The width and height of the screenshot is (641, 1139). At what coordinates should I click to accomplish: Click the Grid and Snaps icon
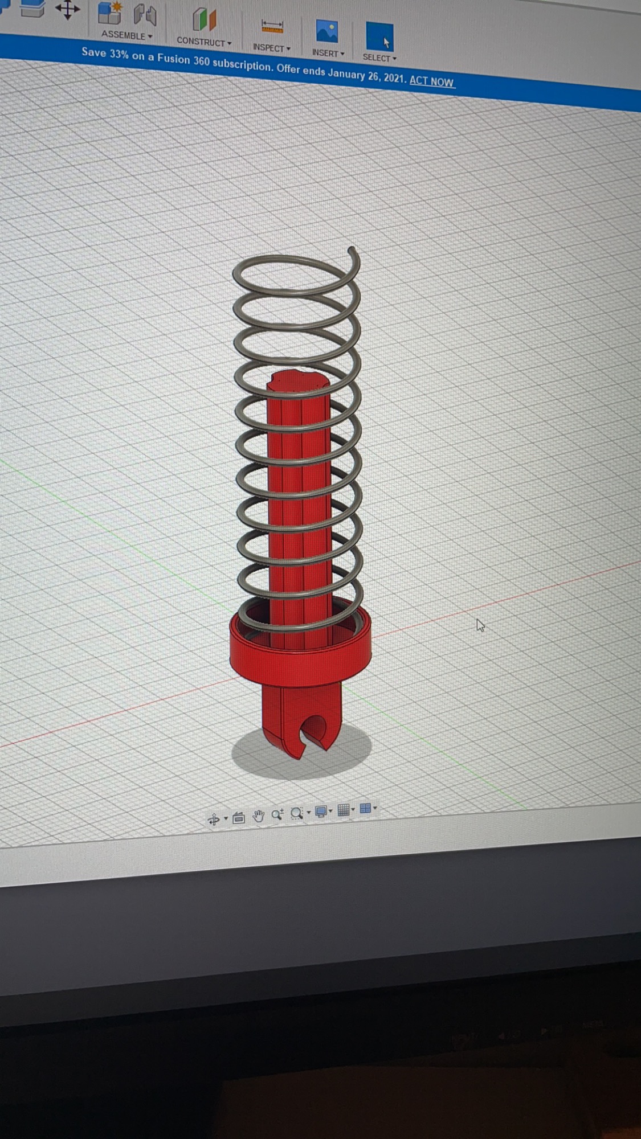(x=343, y=810)
